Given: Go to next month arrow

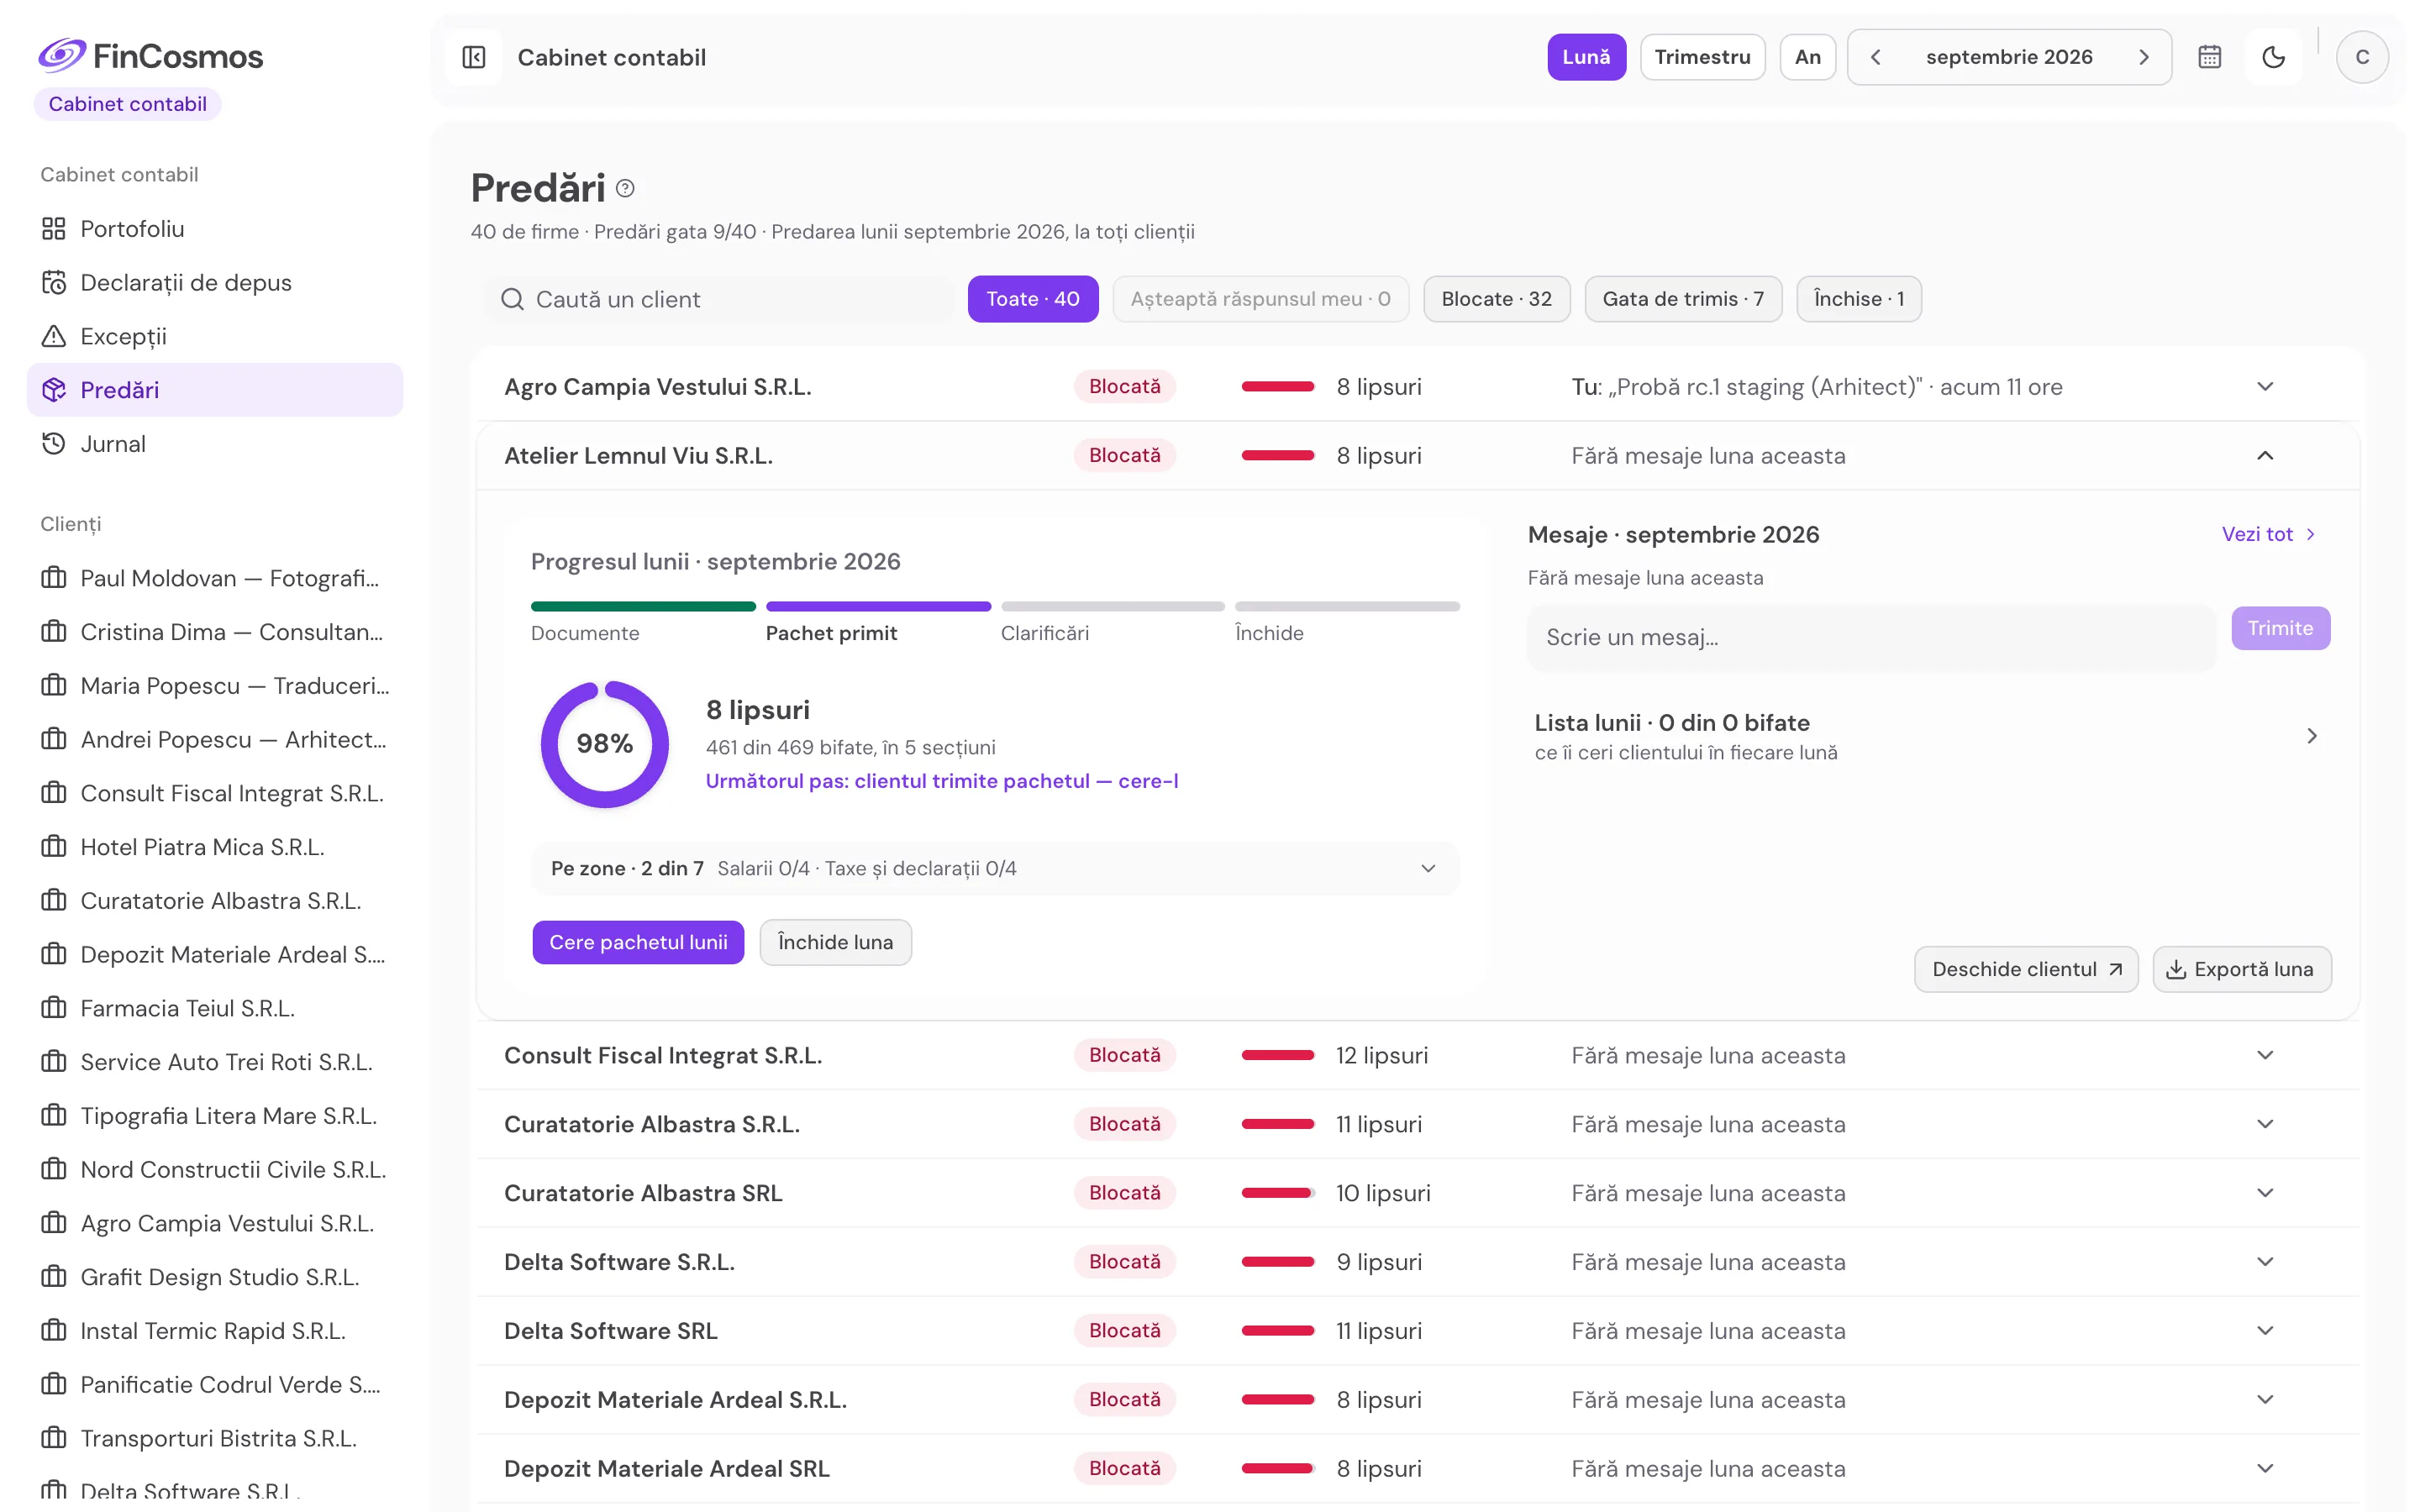Looking at the screenshot, I should click(2143, 57).
